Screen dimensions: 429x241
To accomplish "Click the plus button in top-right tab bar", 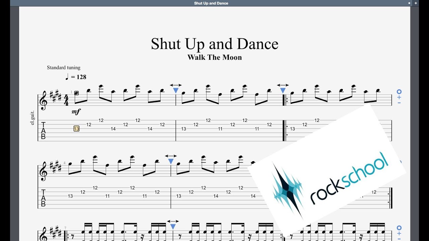I will (x=416, y=3).
